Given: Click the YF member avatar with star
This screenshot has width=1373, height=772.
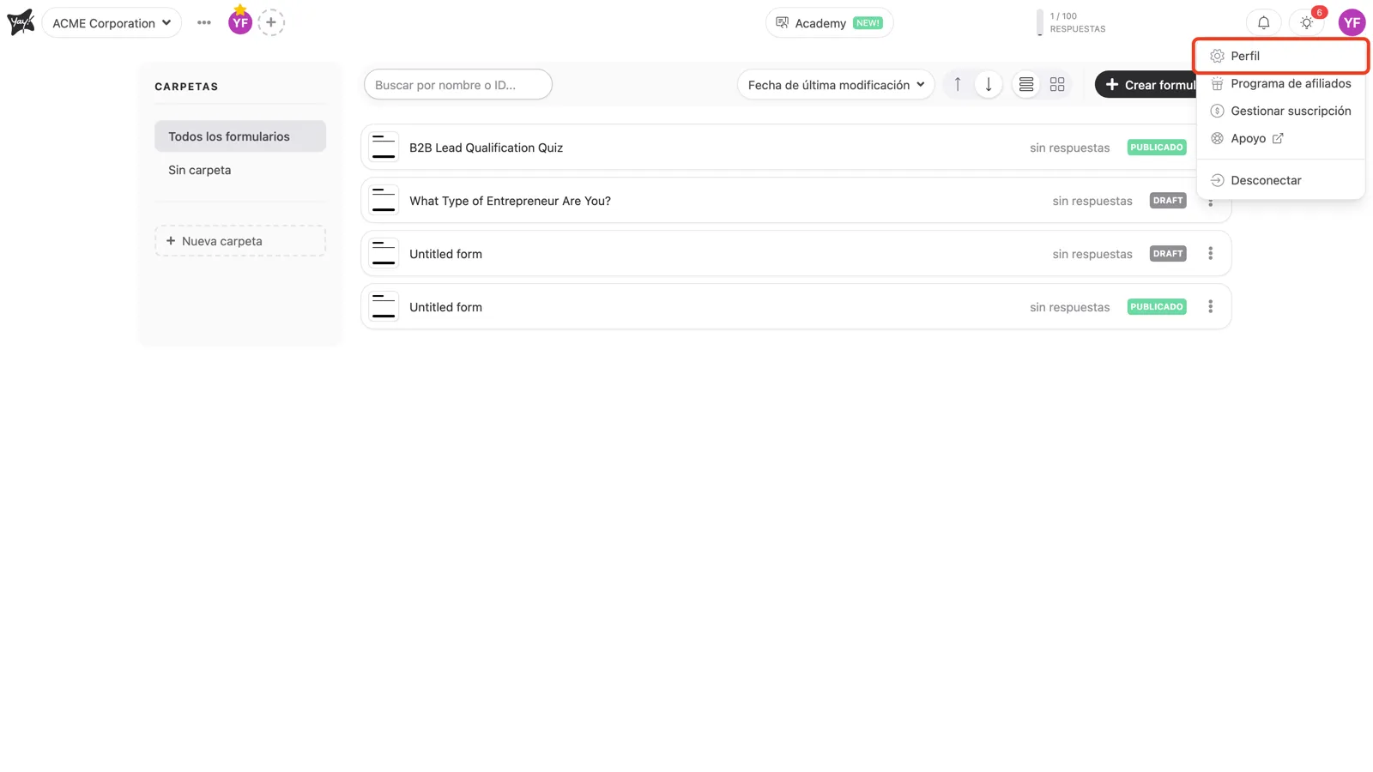Looking at the screenshot, I should coord(240,21).
